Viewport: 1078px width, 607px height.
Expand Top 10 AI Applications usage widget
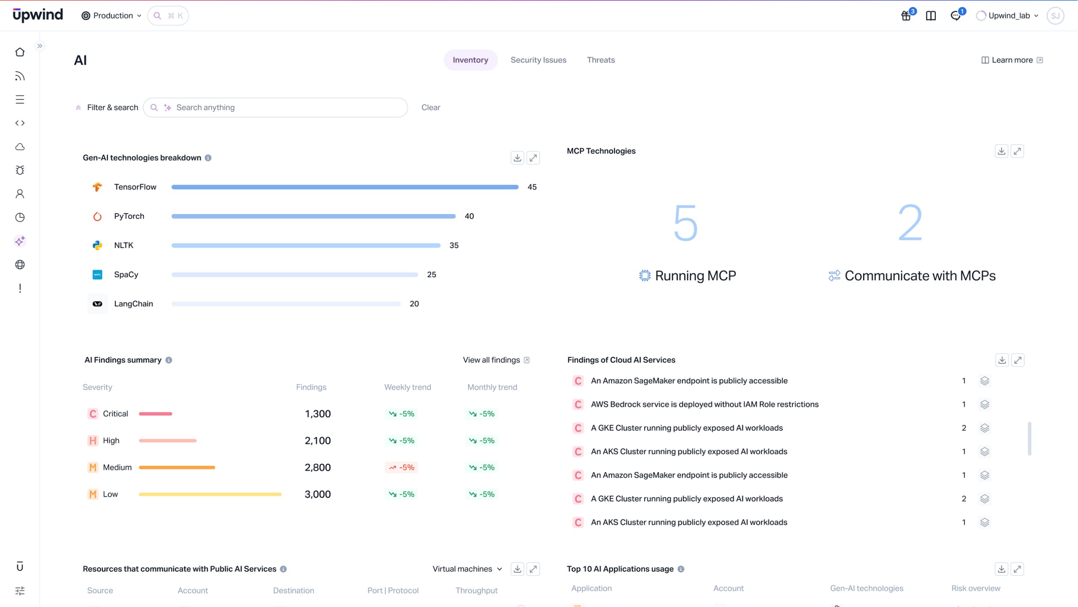point(1017,569)
